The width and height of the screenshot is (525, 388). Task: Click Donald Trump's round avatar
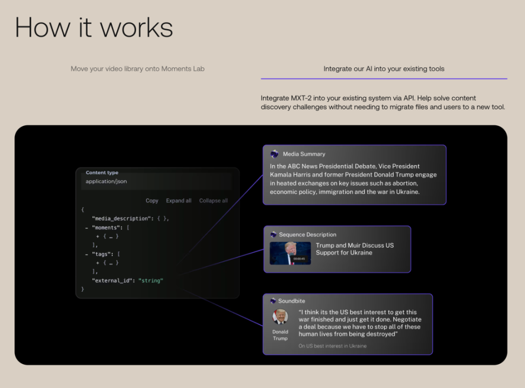point(280,317)
